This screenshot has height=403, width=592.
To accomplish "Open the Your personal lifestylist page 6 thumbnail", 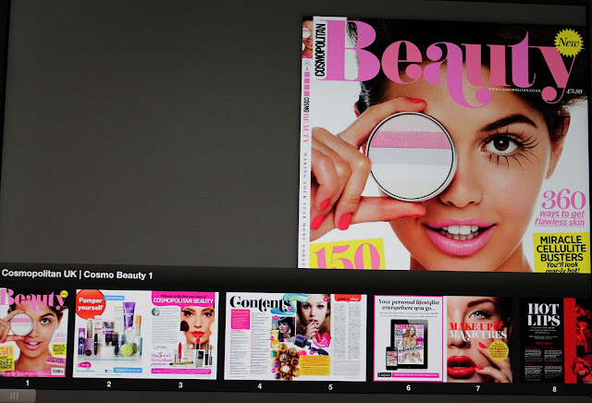I will pos(409,338).
